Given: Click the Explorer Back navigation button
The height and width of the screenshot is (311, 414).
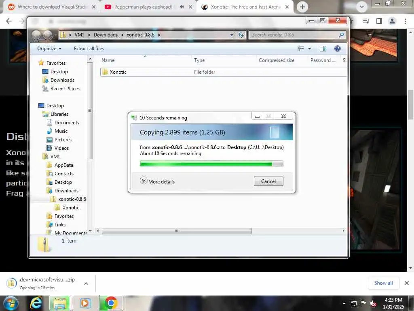Looking at the screenshot, I should tap(36, 35).
